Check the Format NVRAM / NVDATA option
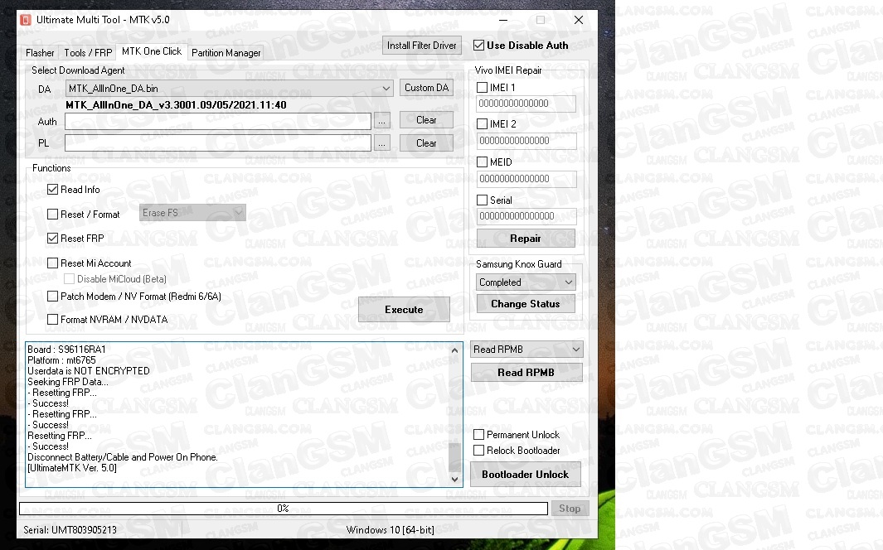 point(53,320)
